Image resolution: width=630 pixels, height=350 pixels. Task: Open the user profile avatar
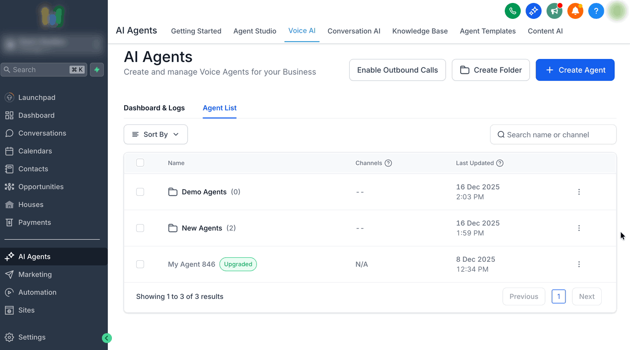(617, 11)
